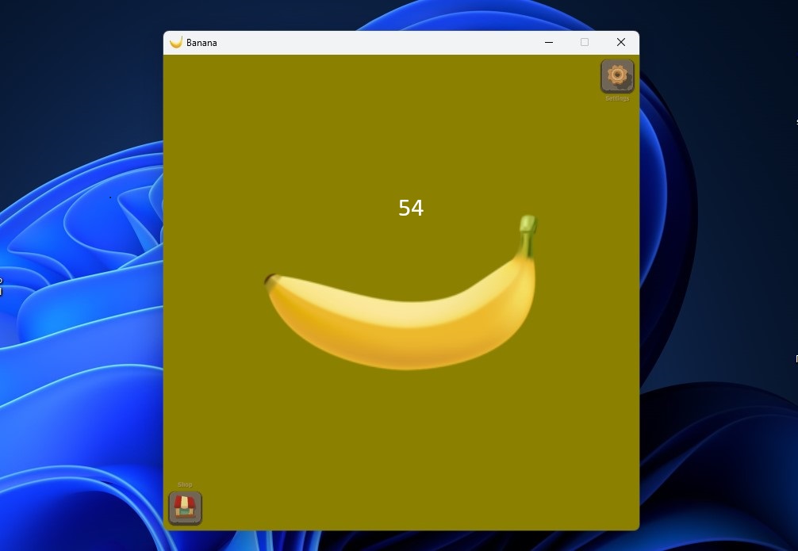Open the Shop stall icon
The height and width of the screenshot is (551, 798).
[x=186, y=507]
